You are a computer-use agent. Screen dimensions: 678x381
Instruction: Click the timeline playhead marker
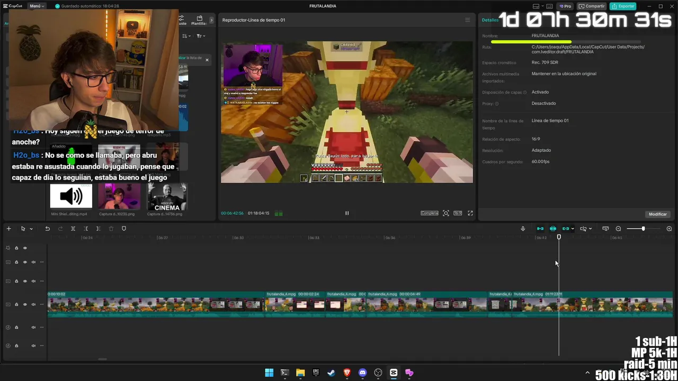(559, 237)
